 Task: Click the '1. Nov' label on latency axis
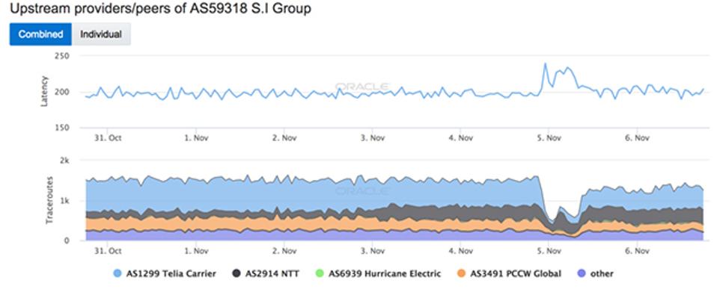pyautogui.click(x=197, y=138)
